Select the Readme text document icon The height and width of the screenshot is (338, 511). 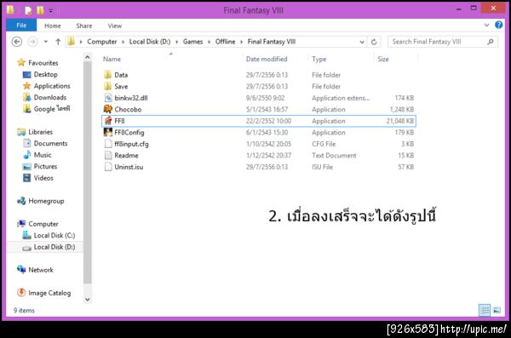[108, 155]
